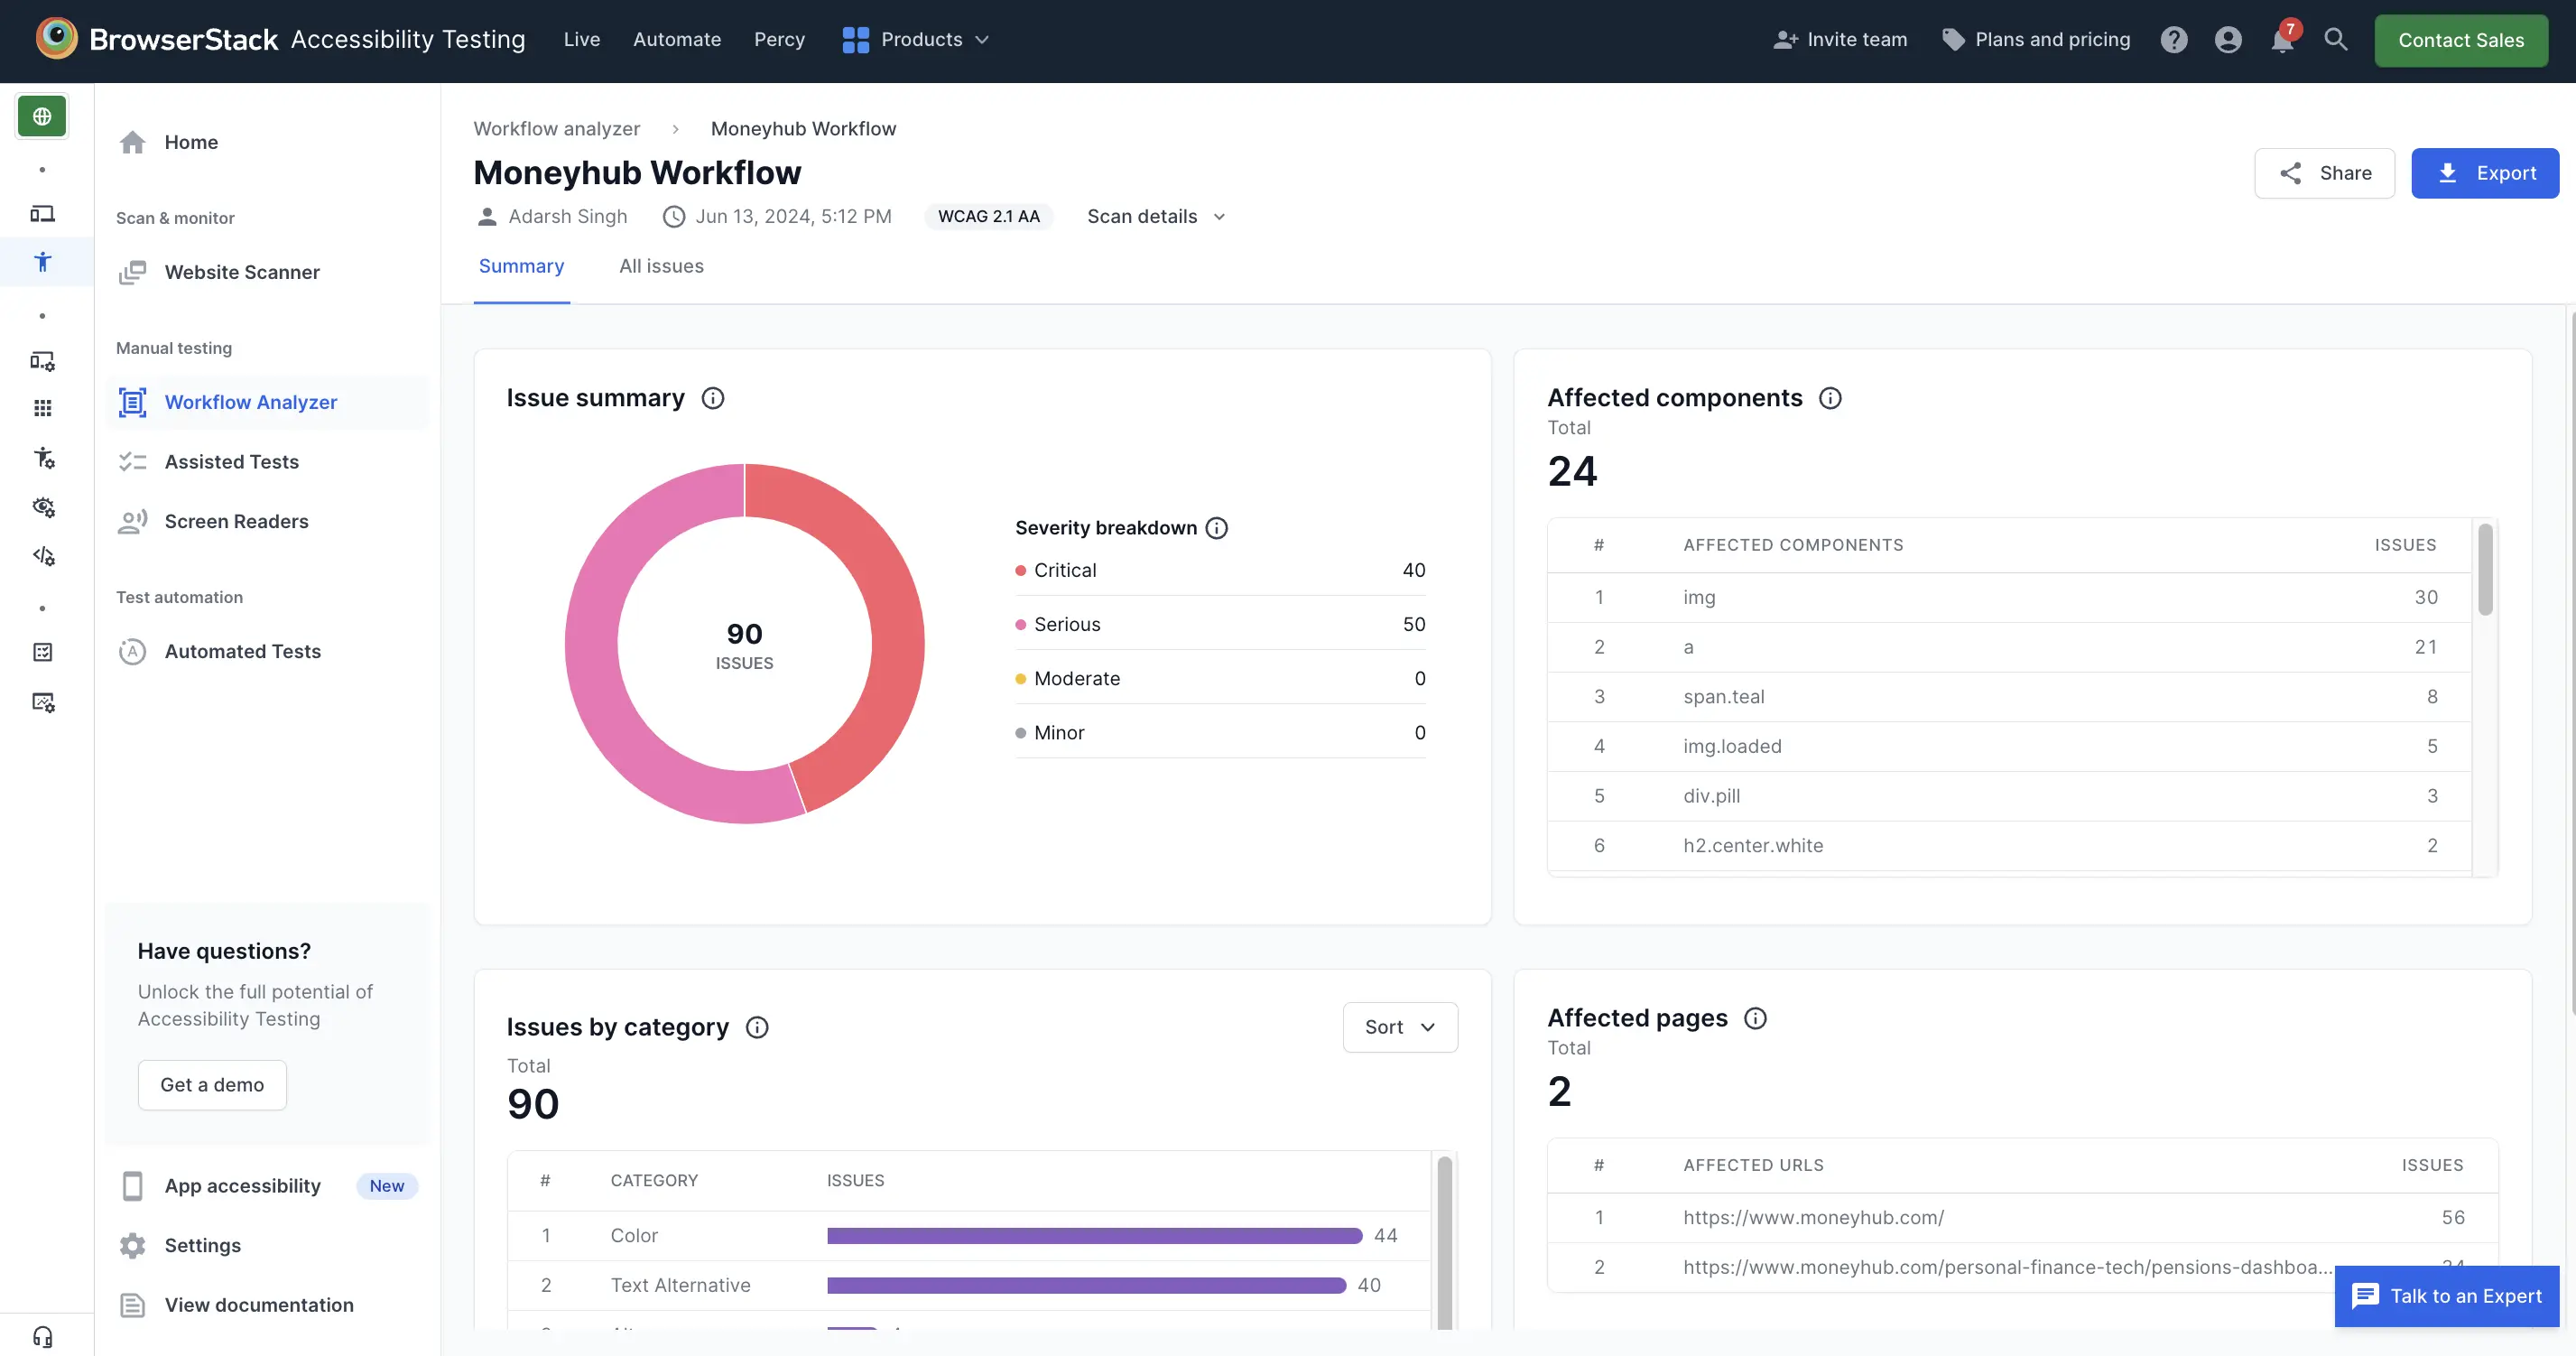Image resolution: width=2576 pixels, height=1356 pixels.
Task: Toggle the Affected components info icon
Action: tap(1830, 399)
